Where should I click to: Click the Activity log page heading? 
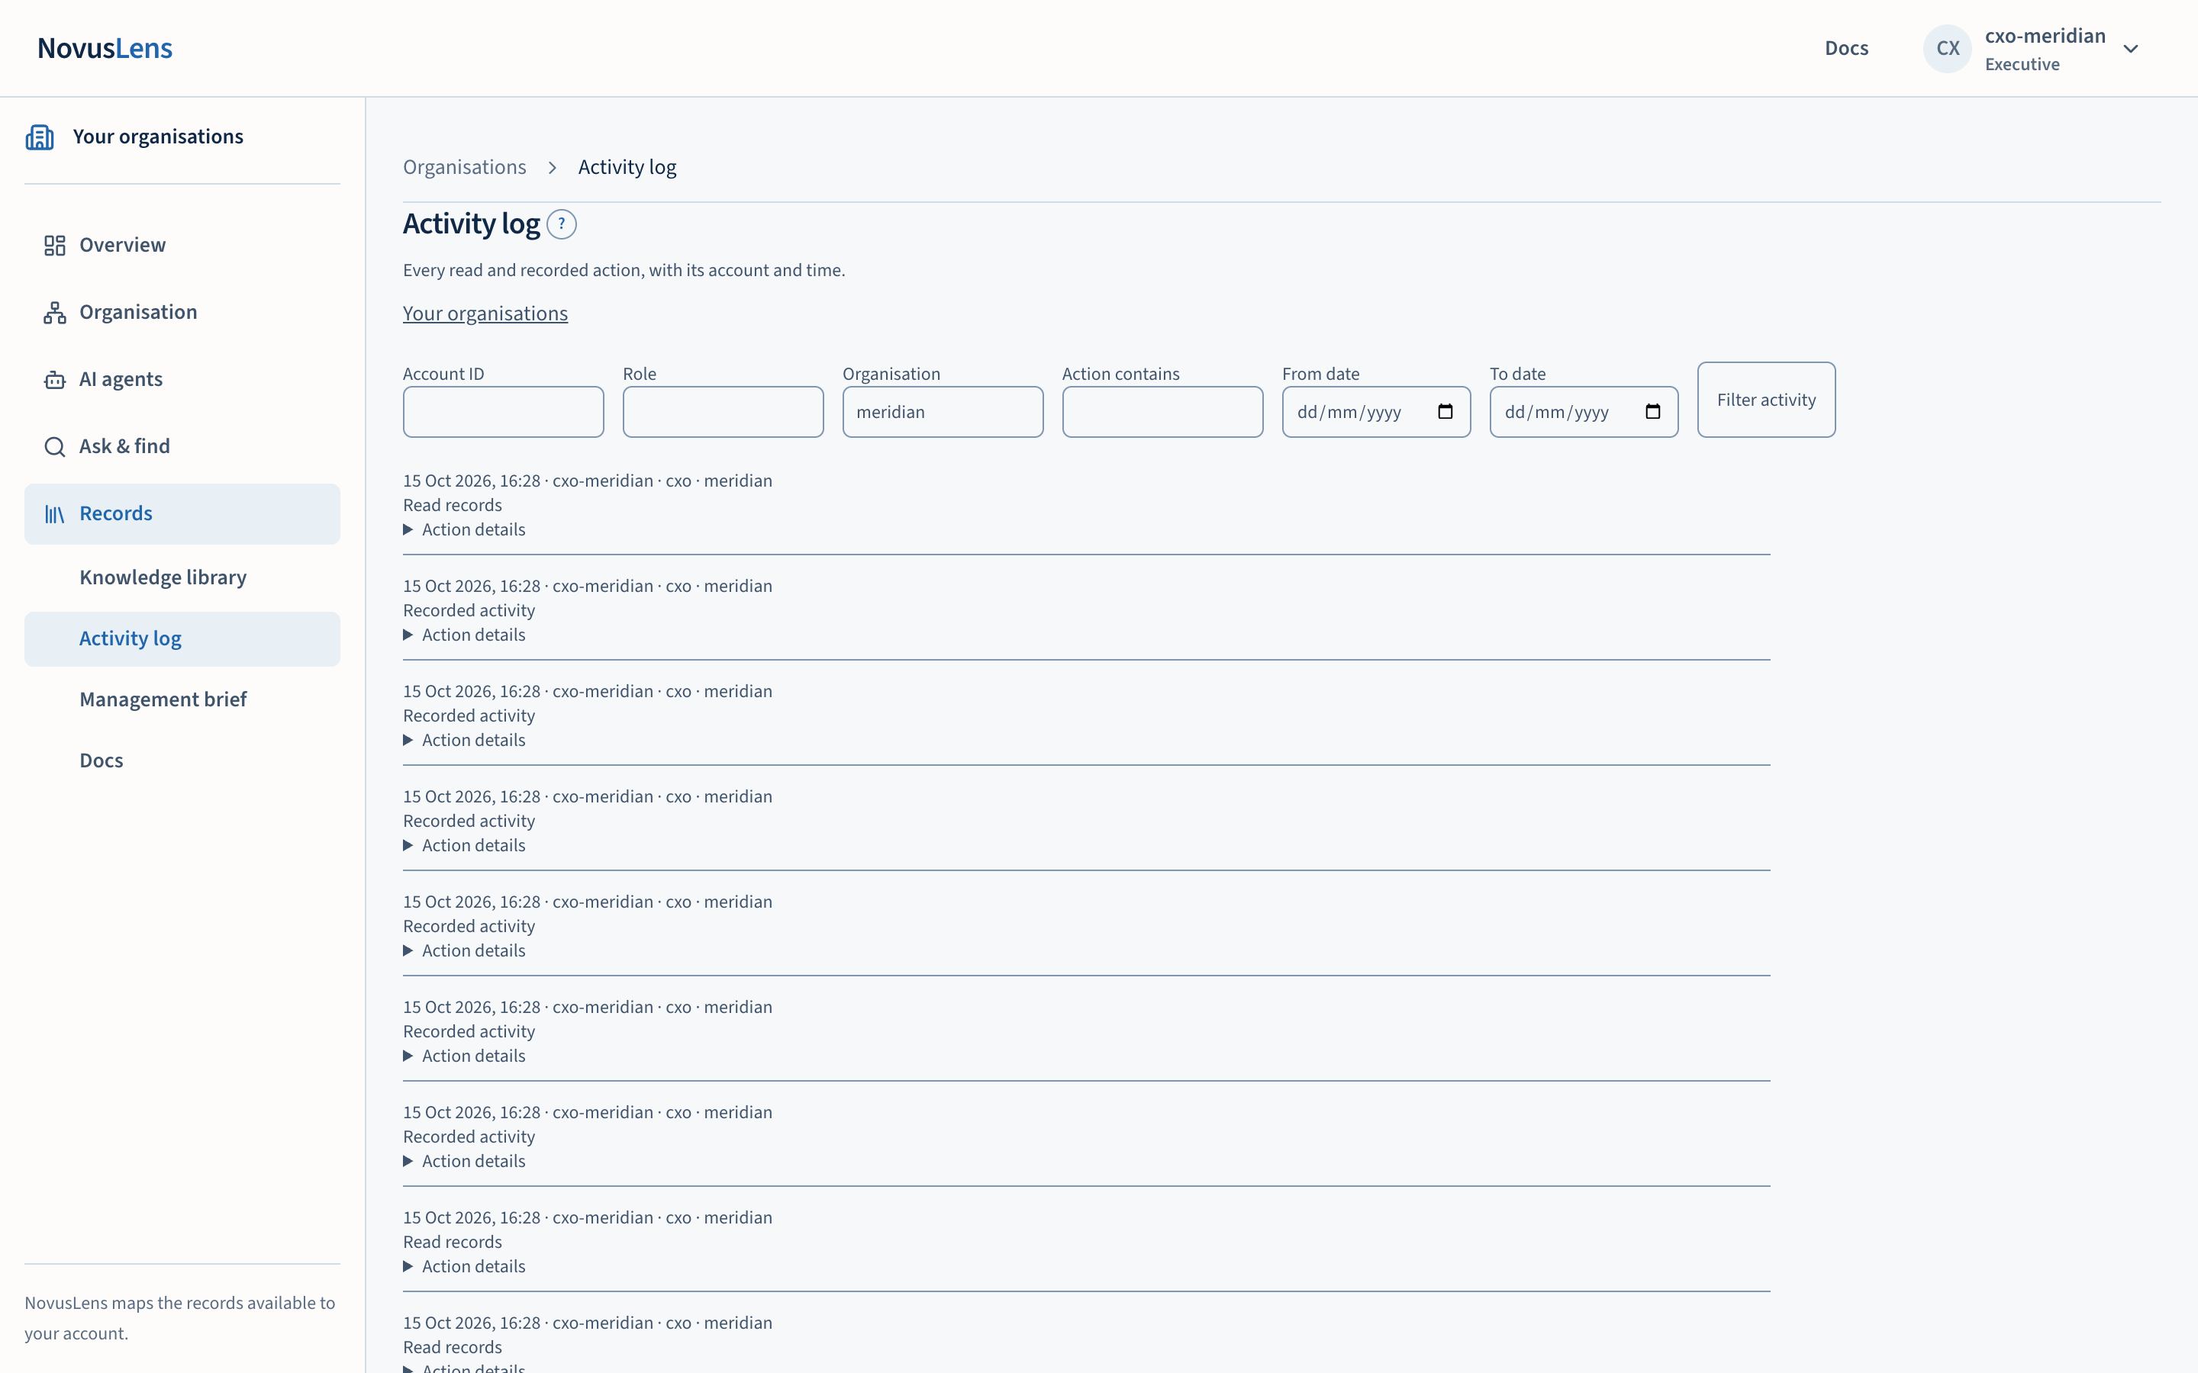472,223
